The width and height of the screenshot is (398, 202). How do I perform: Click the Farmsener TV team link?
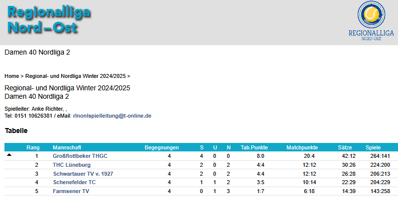pyautogui.click(x=71, y=191)
